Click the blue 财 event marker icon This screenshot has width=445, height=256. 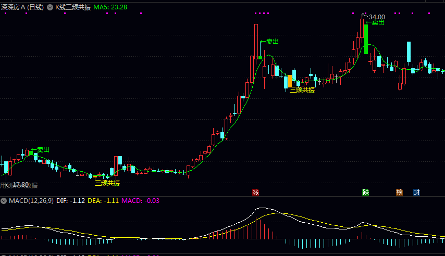click(416, 193)
